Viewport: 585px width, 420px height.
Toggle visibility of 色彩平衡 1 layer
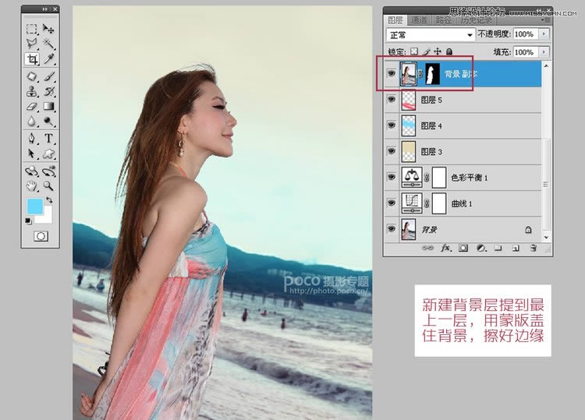[392, 177]
